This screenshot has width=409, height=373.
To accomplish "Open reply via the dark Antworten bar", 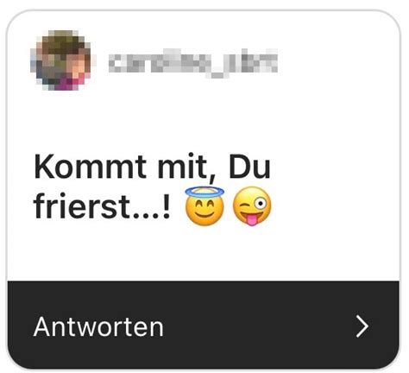I will [204, 326].
